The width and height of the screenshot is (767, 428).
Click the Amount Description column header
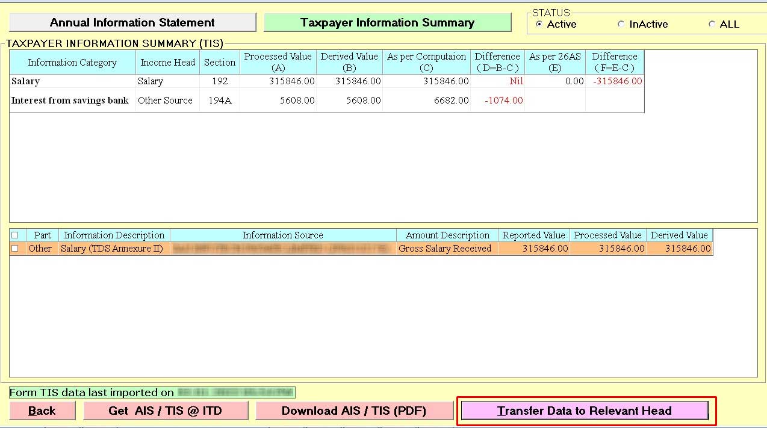click(x=447, y=235)
